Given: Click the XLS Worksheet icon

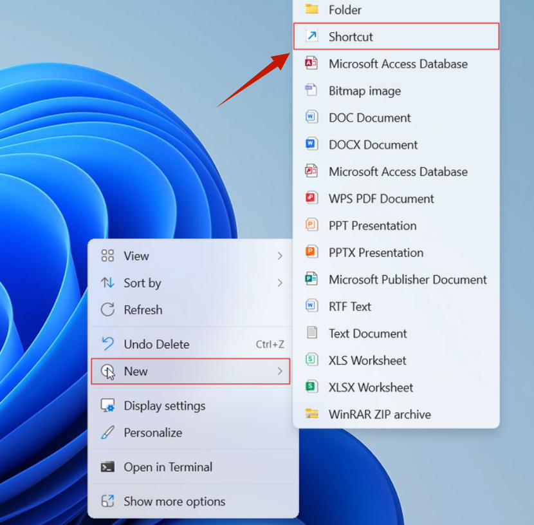Looking at the screenshot, I should point(311,359).
